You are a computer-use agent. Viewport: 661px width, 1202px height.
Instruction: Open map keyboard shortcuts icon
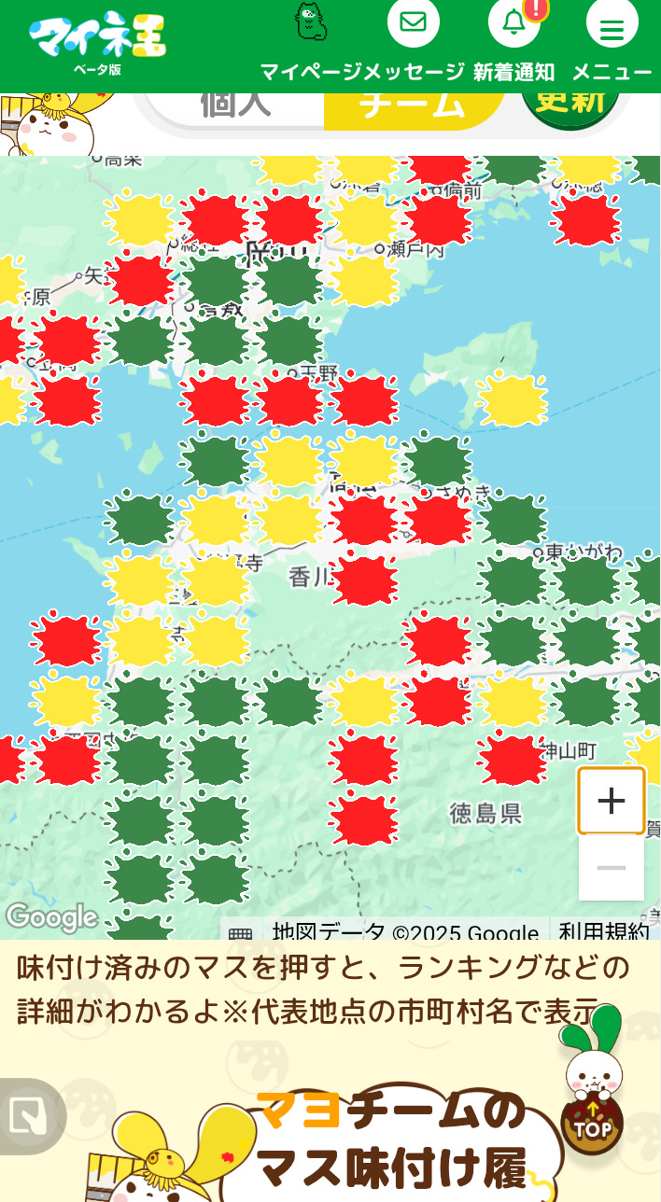(240, 932)
